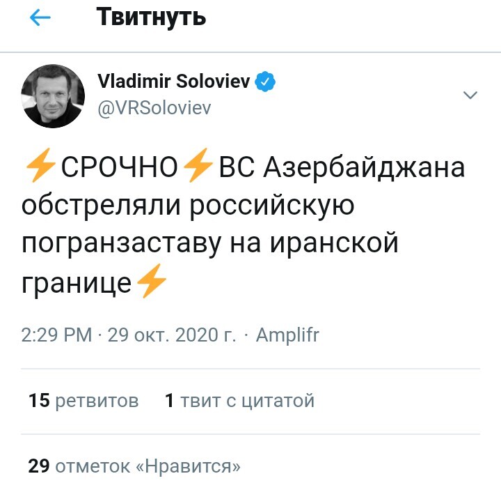Open Vladimir Soloviev's profile photo
This screenshot has width=501, height=490.
coord(54,96)
